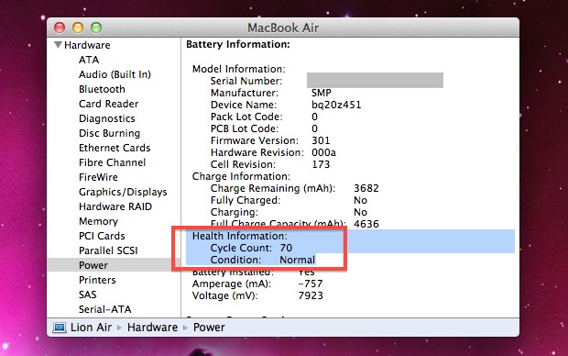Click the MacBook Air window title

coord(283,28)
